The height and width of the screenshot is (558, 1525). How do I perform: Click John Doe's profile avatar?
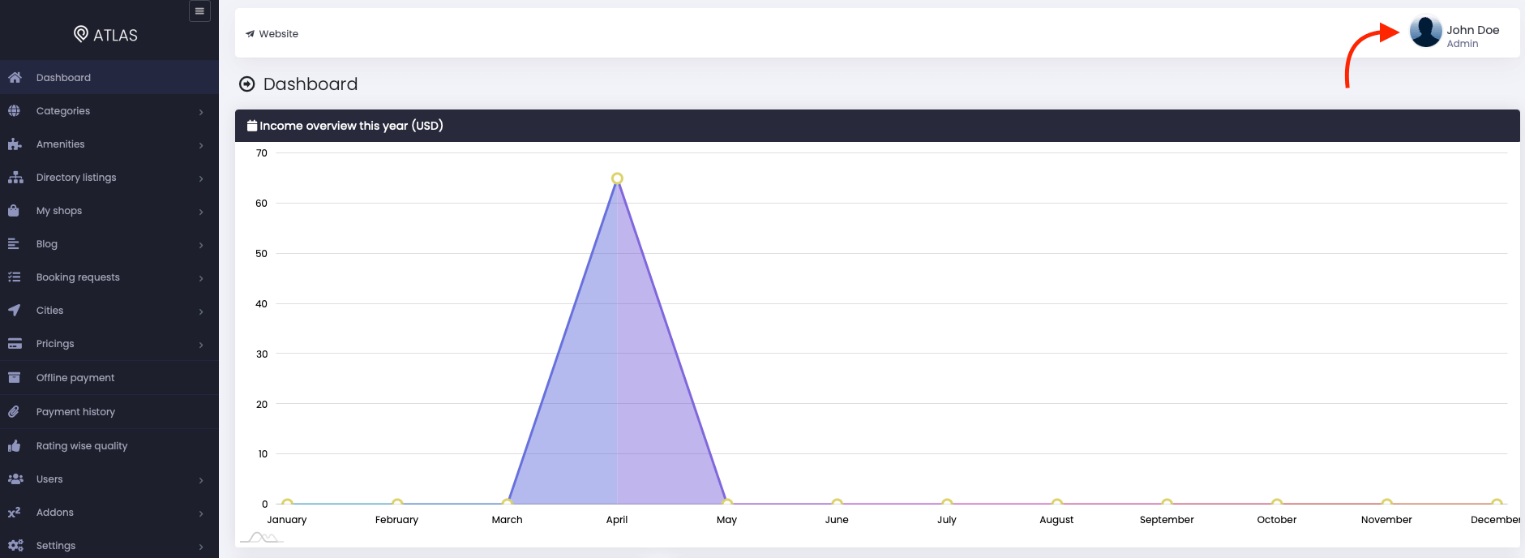1426,32
